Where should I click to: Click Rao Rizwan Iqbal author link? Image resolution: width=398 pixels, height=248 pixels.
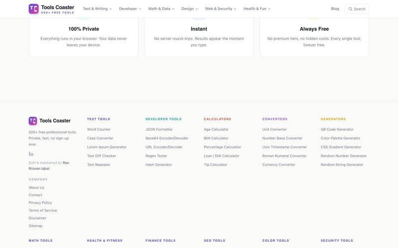(49, 166)
